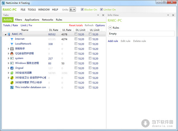Image resolution: width=178 pixels, height=131 pixels.
Task: Open the Tabs panel dropdown arrow
Action: [x=98, y=15]
